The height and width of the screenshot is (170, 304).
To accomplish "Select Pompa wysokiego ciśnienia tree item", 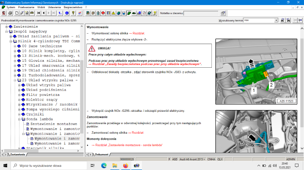I will (x=53, y=110).
